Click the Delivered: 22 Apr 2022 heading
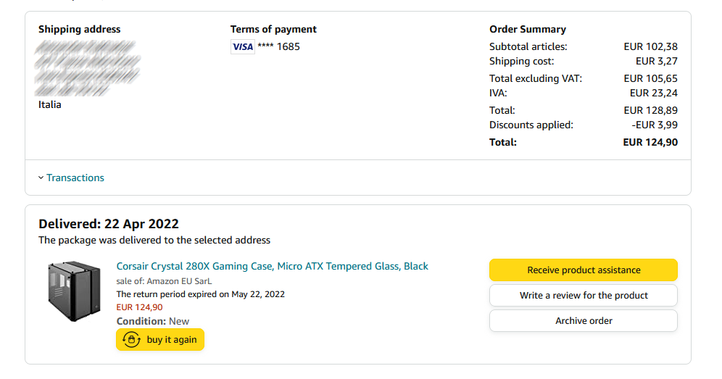Image resolution: width=722 pixels, height=379 pixels. (109, 223)
